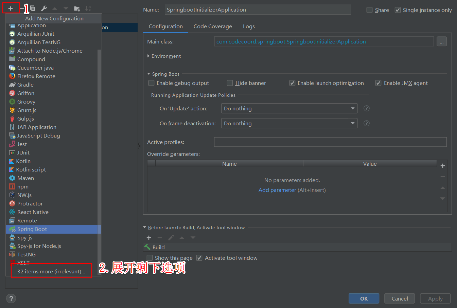Check the Show this page checkbox
The height and width of the screenshot is (308, 457).
[150, 258]
